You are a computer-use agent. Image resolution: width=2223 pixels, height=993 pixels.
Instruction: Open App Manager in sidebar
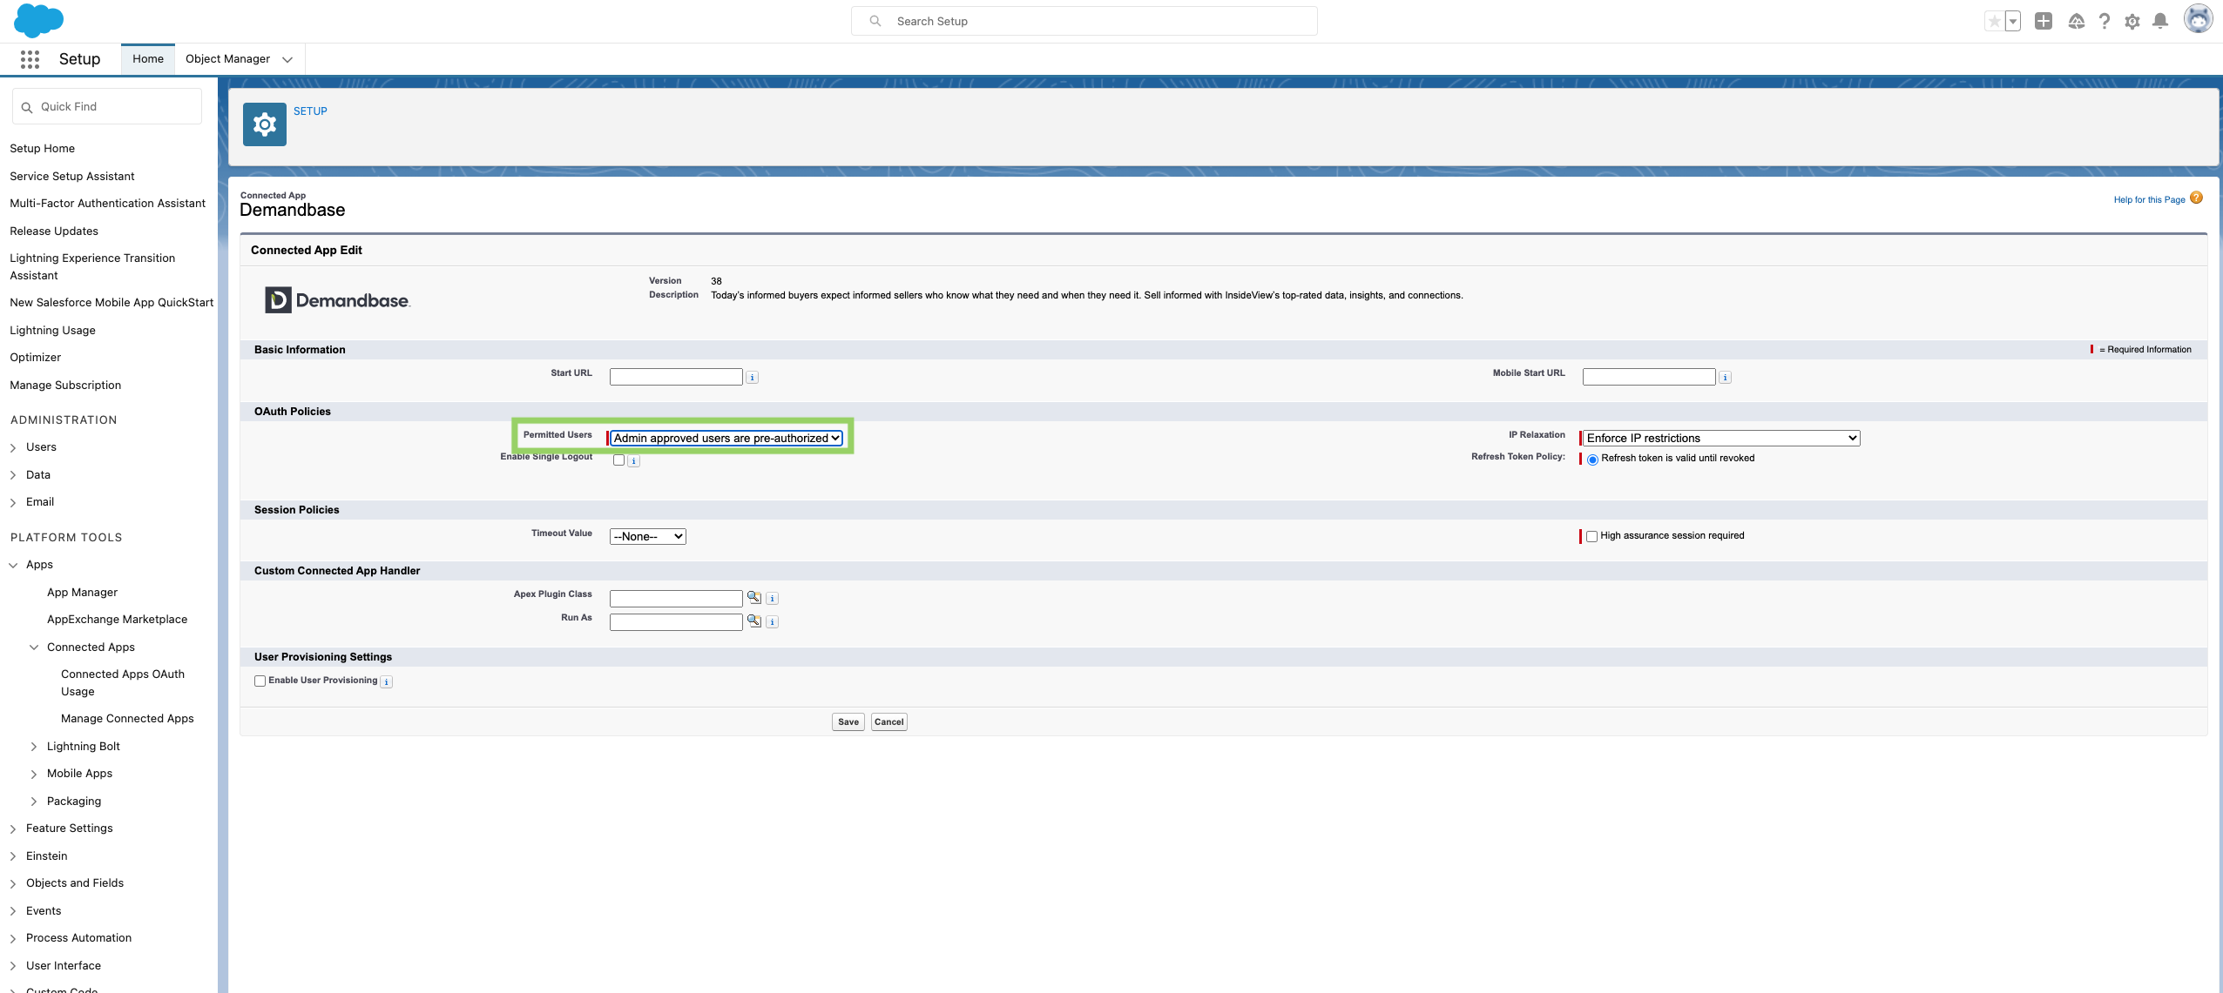coord(82,593)
